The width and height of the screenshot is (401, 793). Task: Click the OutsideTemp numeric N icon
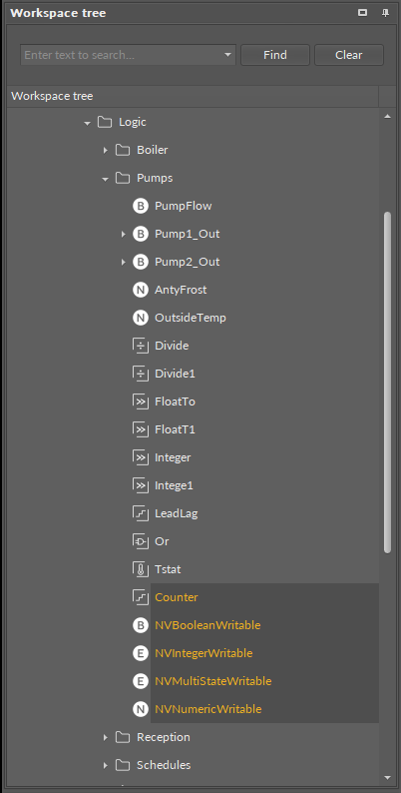[140, 319]
